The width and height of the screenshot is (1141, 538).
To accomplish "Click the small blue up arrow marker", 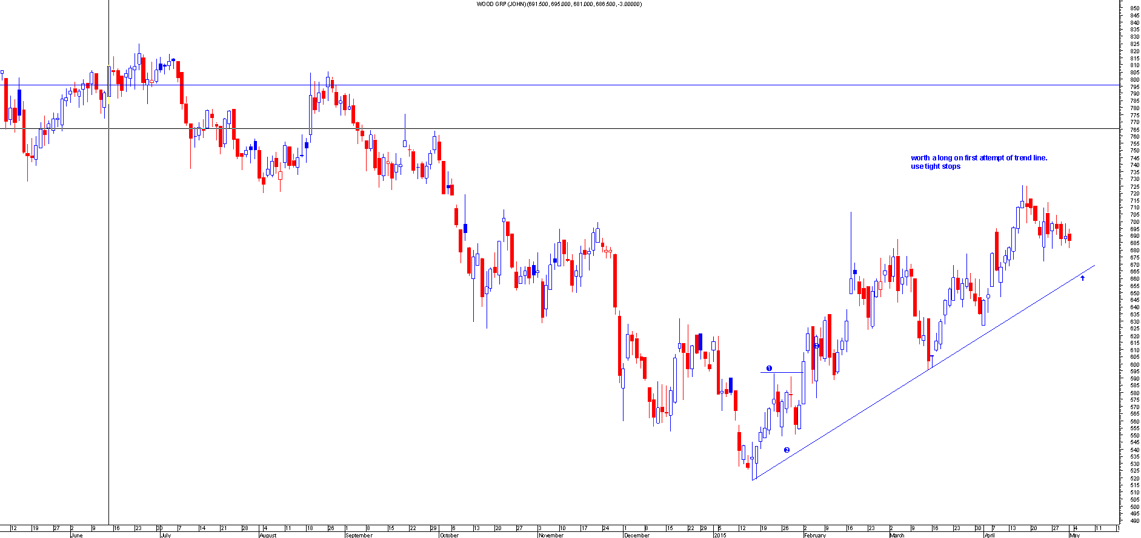I will pyautogui.click(x=1082, y=278).
